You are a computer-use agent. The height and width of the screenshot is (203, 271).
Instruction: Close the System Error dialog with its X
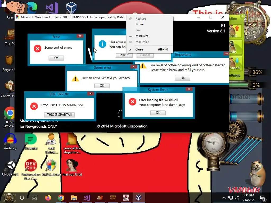(x=189, y=89)
